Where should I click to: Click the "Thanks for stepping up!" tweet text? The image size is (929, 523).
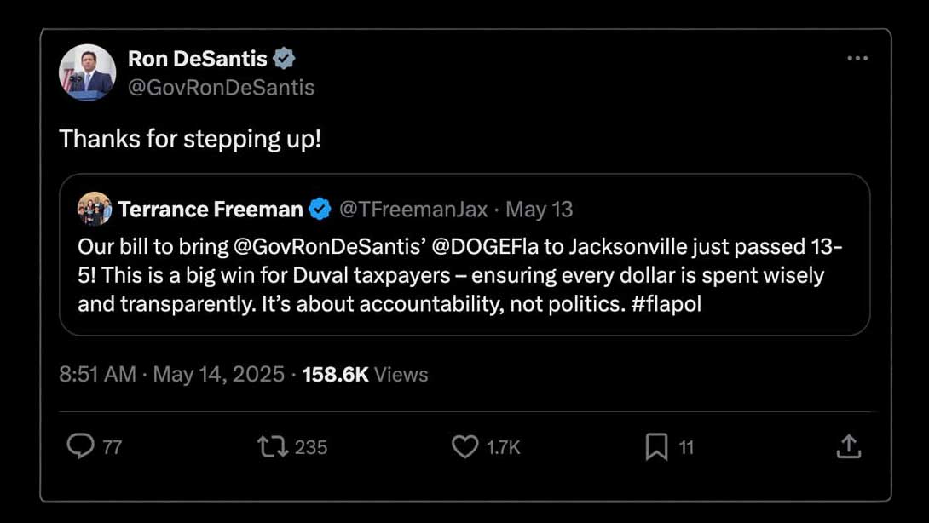pos(190,139)
